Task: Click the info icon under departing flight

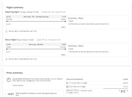Action: pos(6,31)
